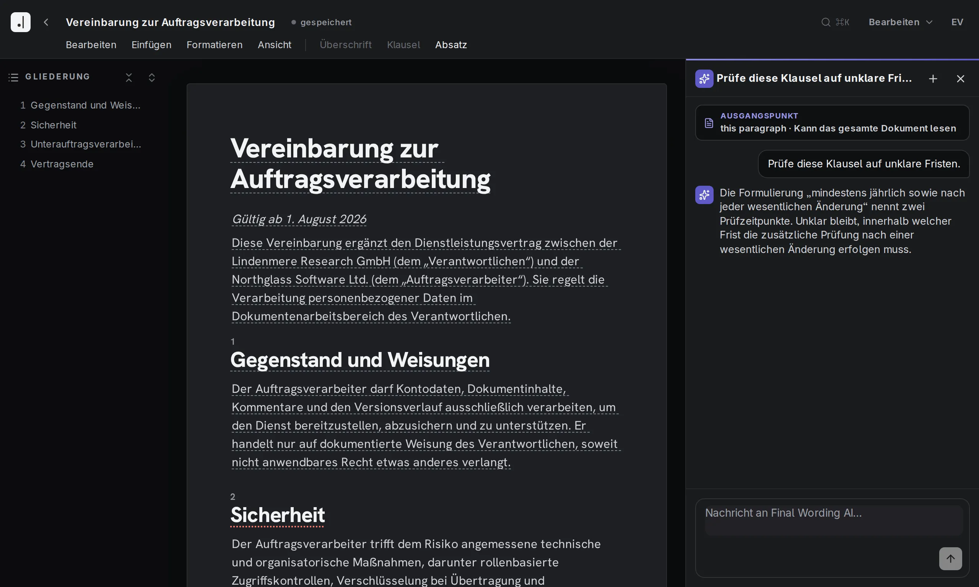Send message with the arrow-up button
979x587 pixels.
[x=950, y=558]
